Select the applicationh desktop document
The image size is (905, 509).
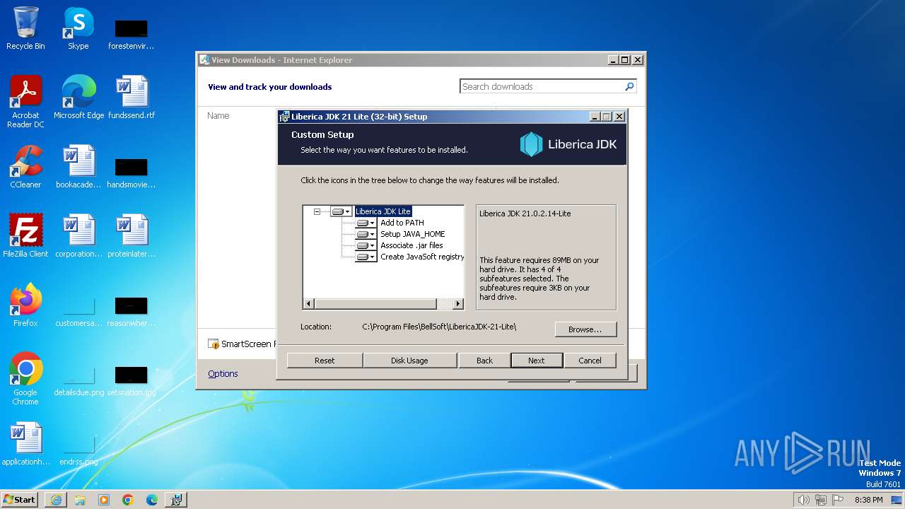25,444
